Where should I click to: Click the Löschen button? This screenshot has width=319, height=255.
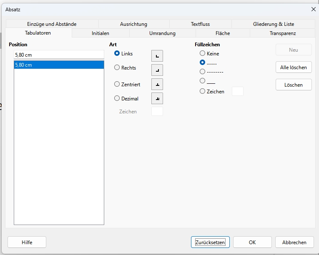tap(294, 85)
